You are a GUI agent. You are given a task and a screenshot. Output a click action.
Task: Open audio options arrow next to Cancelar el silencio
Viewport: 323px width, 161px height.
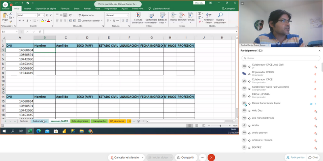coord(142,157)
